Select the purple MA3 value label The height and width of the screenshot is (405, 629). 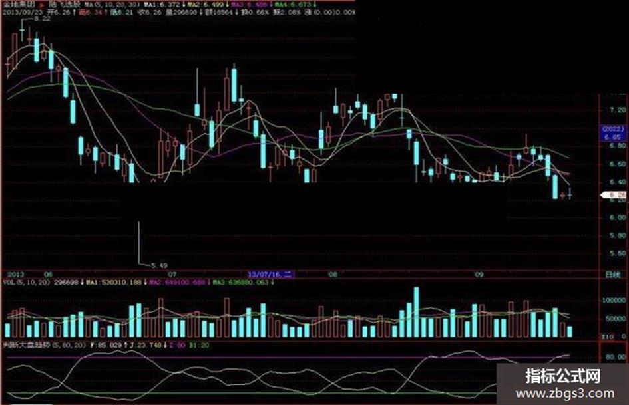pos(249,5)
